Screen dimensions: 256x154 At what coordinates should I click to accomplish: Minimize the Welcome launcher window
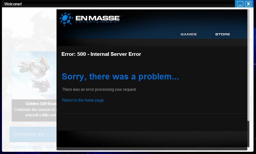point(240,4)
